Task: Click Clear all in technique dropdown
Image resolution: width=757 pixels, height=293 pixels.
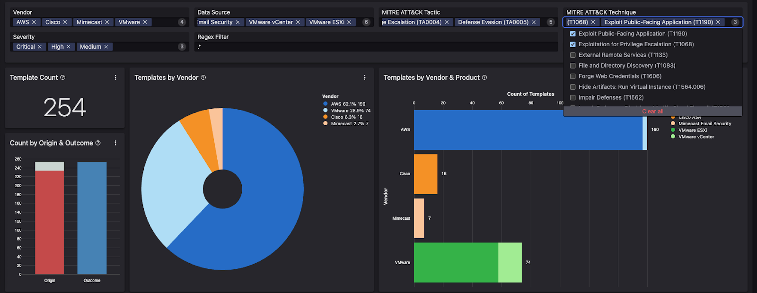Action: click(x=652, y=112)
